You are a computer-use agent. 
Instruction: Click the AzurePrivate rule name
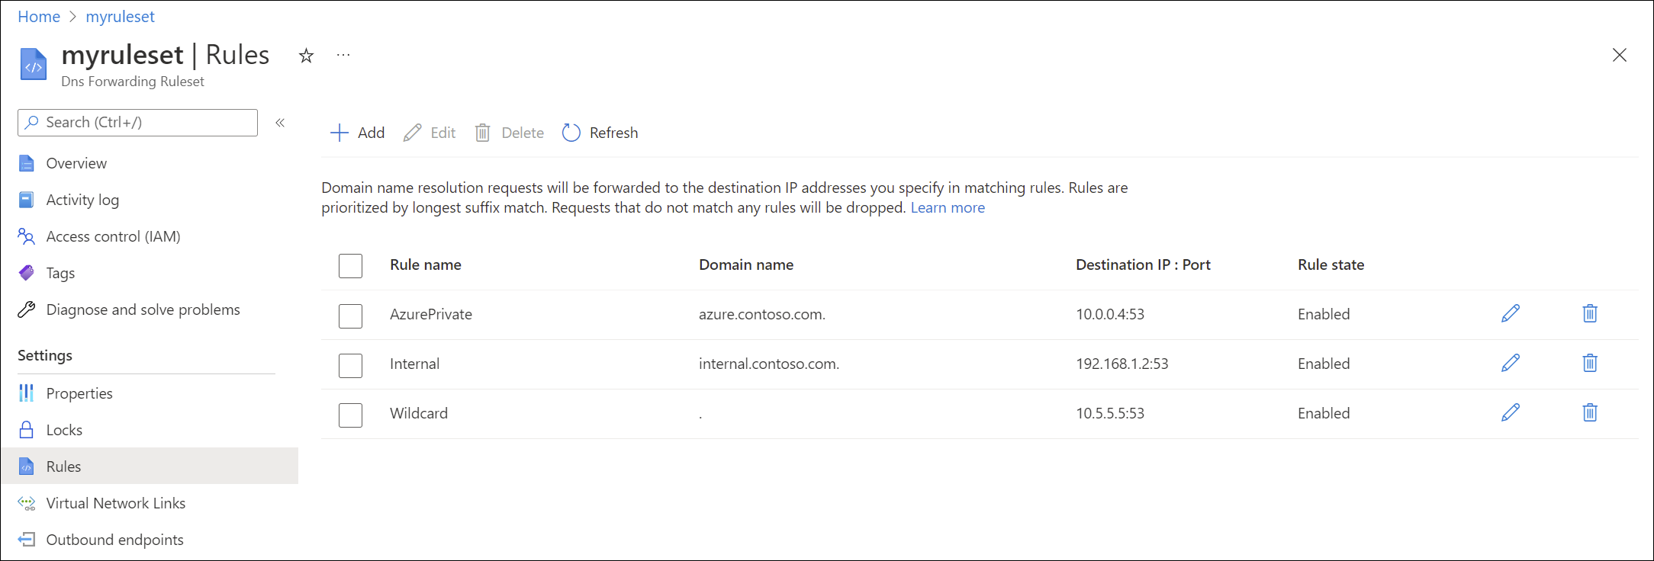(x=431, y=314)
